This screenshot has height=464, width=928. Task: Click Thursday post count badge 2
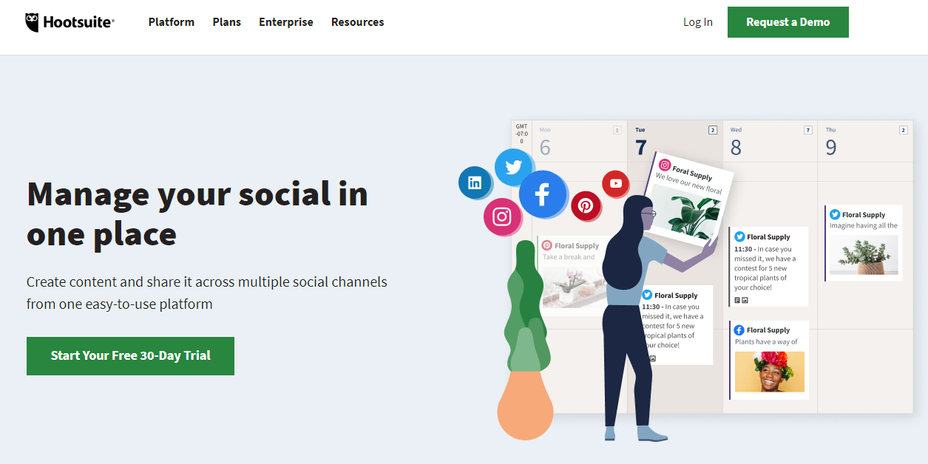pos(904,130)
